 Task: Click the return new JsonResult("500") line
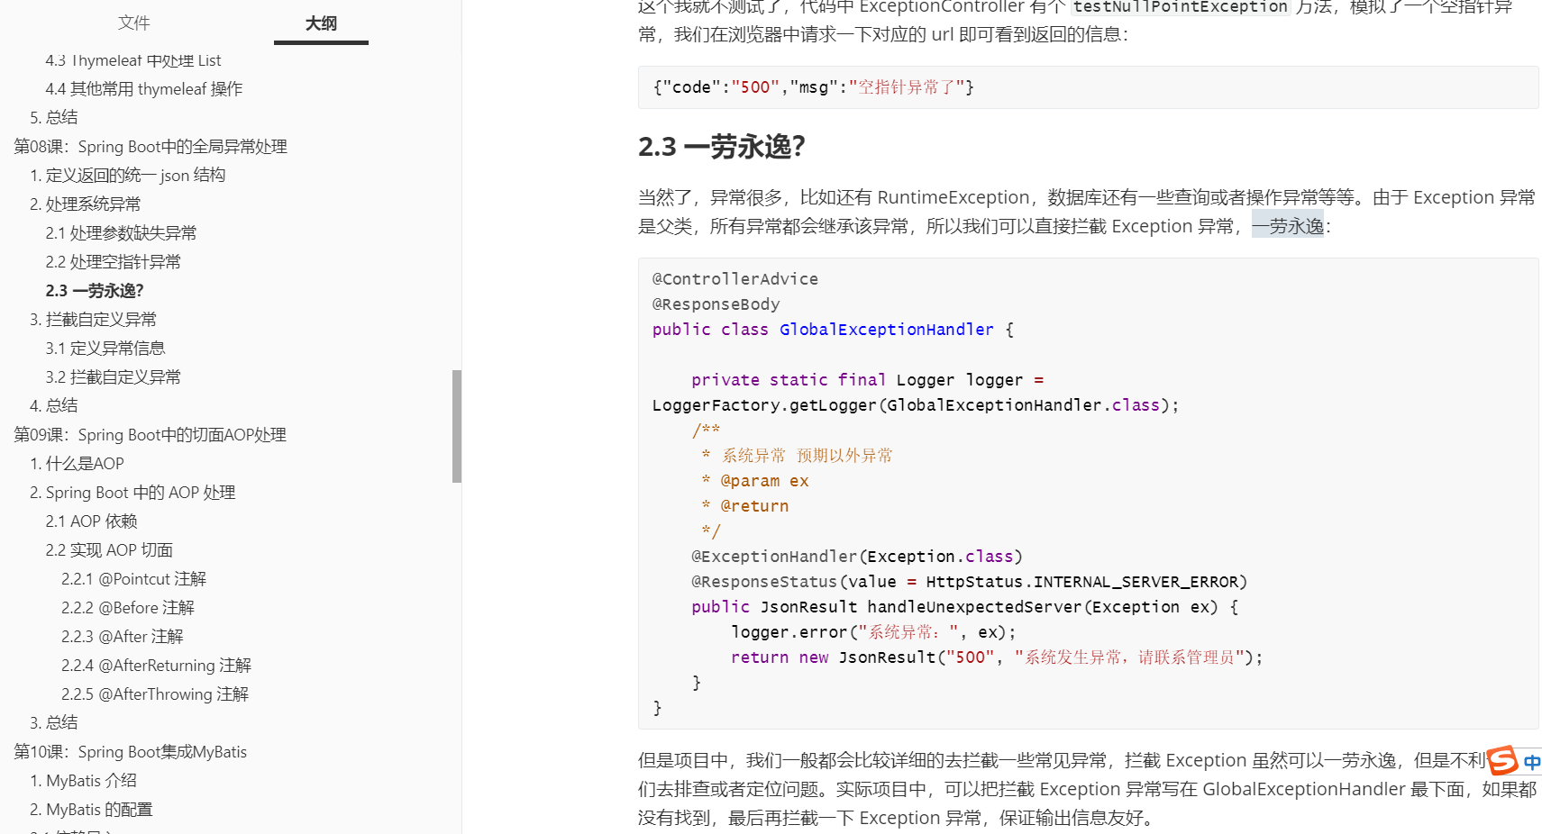click(x=997, y=657)
